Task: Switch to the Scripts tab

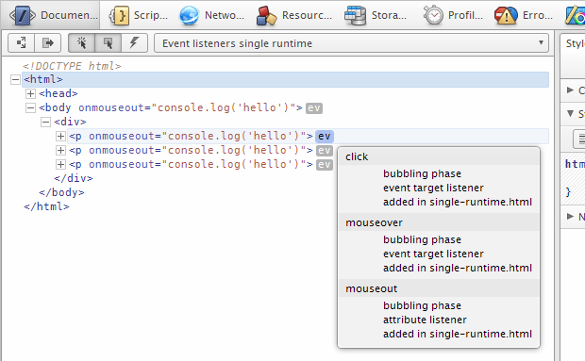Action: tap(138, 15)
